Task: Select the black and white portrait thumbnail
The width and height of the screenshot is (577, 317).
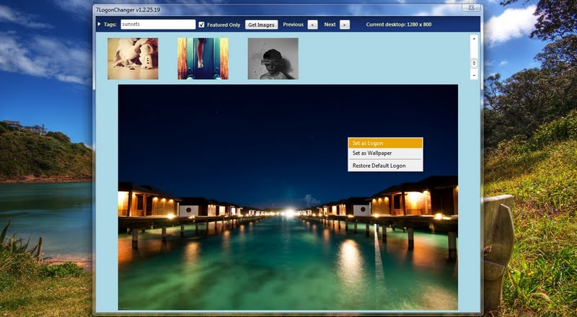Action: coord(273,58)
